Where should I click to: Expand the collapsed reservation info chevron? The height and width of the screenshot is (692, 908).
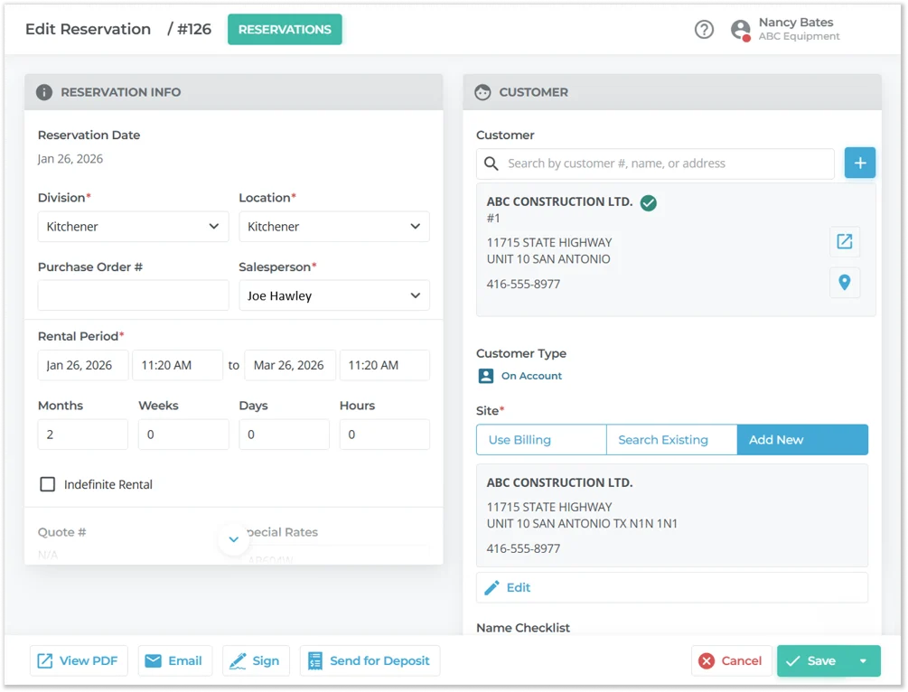click(x=233, y=539)
